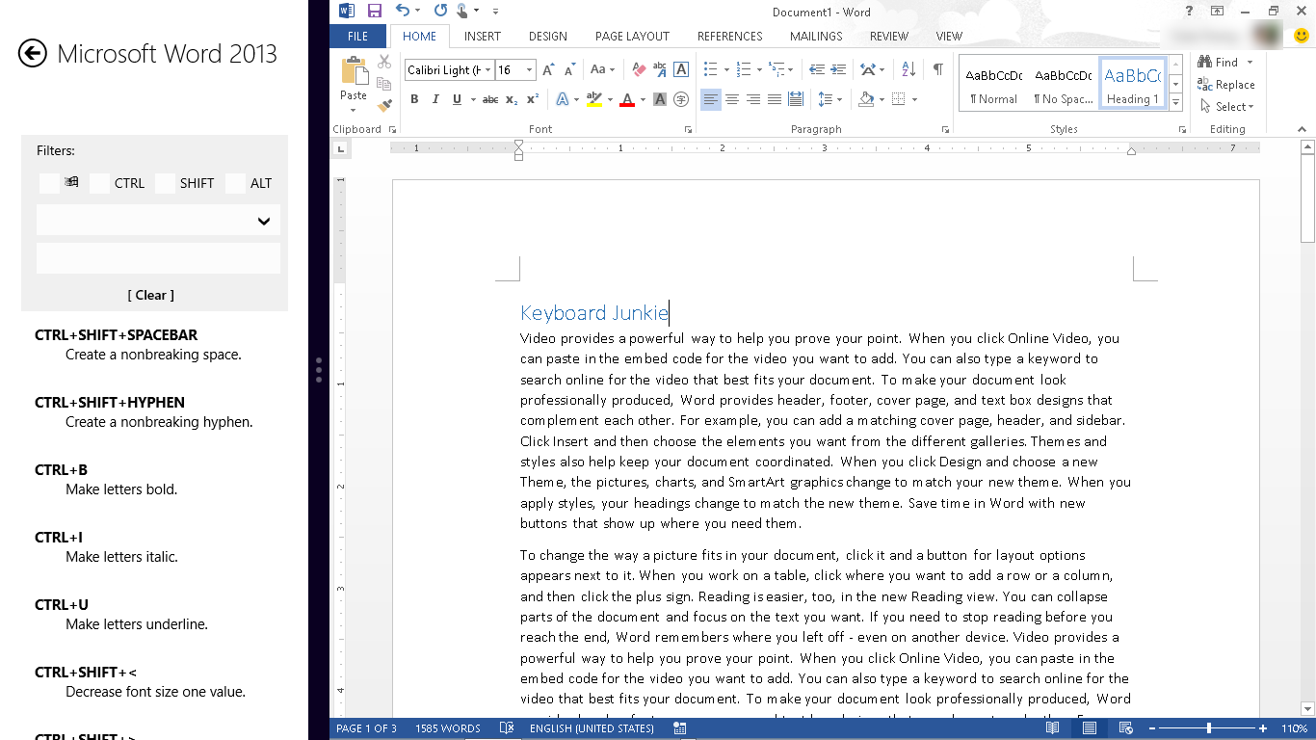Image resolution: width=1316 pixels, height=740 pixels.
Task: Switch to Web Layout view icon
Action: (x=1125, y=728)
